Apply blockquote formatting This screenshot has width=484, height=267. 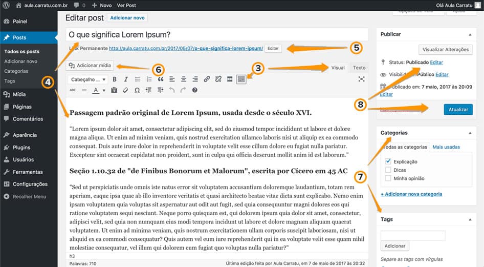[161, 79]
